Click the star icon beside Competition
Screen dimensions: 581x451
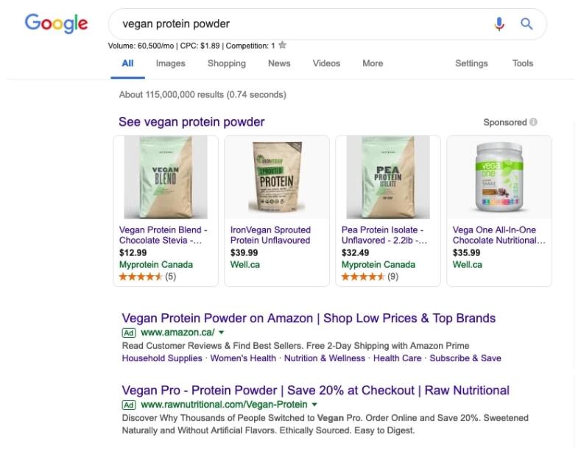tap(282, 45)
